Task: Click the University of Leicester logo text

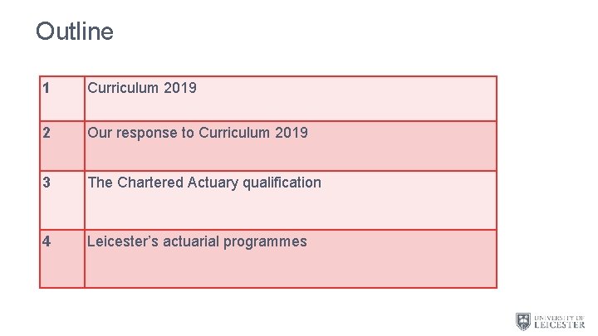Action: 558,321
